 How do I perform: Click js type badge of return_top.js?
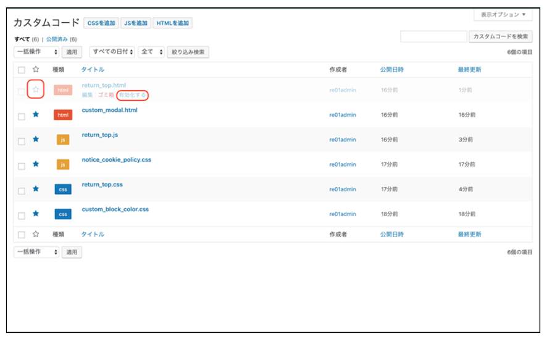63,140
